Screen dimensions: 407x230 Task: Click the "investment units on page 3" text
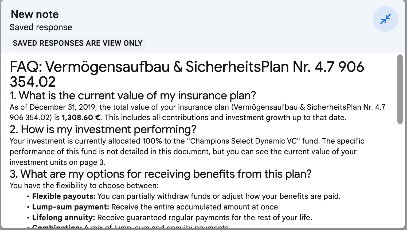[57, 162]
